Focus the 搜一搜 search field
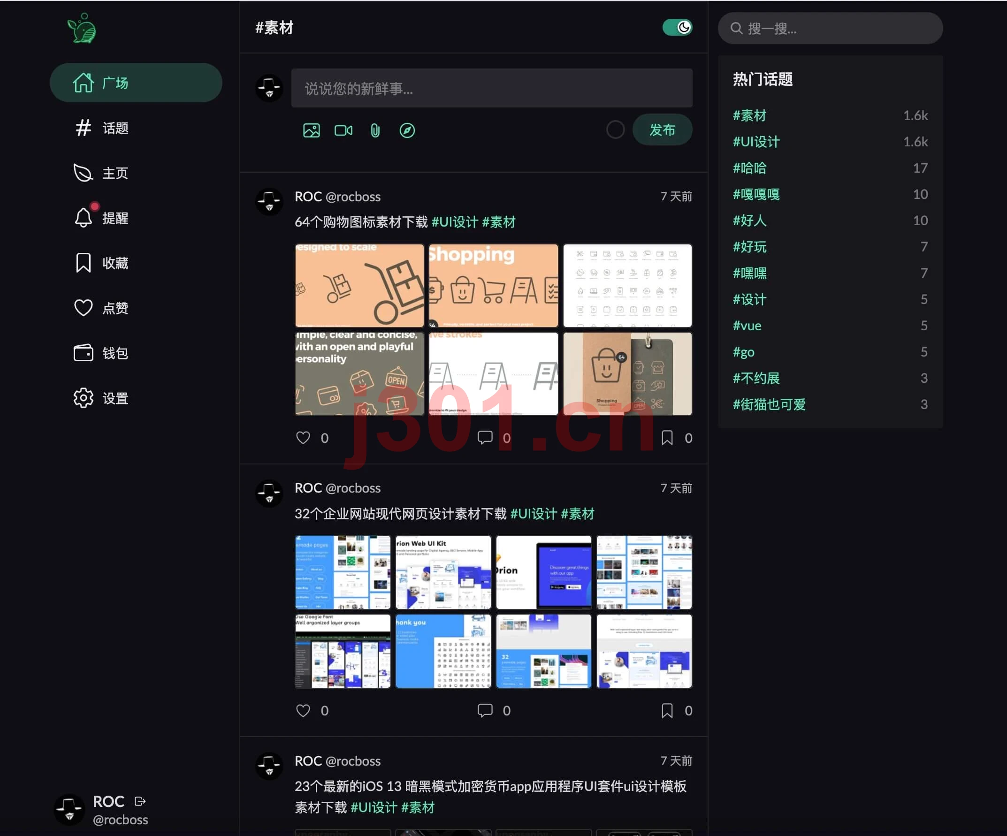 point(830,28)
